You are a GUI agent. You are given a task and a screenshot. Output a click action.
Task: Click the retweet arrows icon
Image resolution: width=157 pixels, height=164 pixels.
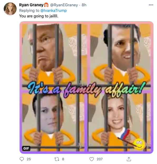click(x=57, y=159)
